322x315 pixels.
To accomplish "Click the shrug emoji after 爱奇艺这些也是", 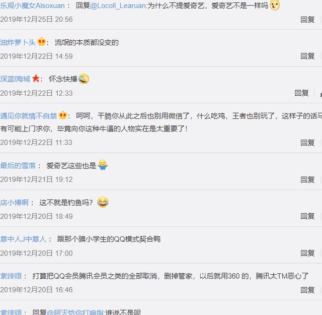I will 103,165.
